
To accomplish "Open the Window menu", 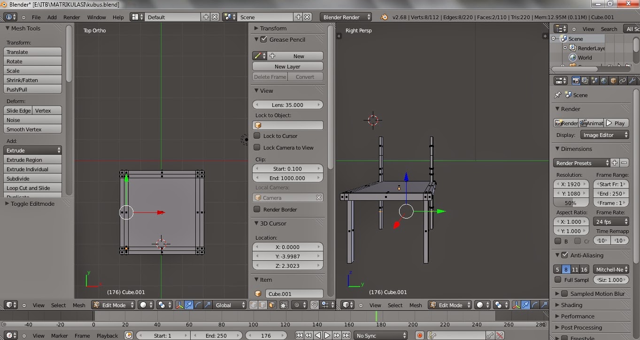I will (96, 17).
